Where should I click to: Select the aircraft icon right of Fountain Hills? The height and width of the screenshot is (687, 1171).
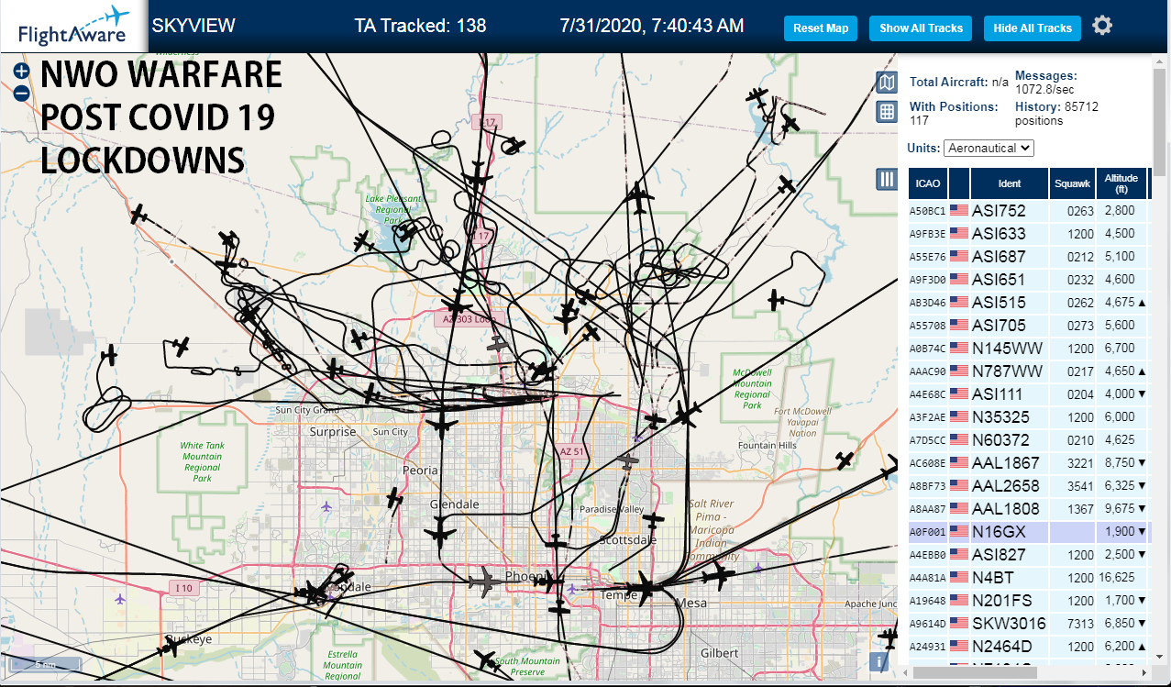point(845,460)
